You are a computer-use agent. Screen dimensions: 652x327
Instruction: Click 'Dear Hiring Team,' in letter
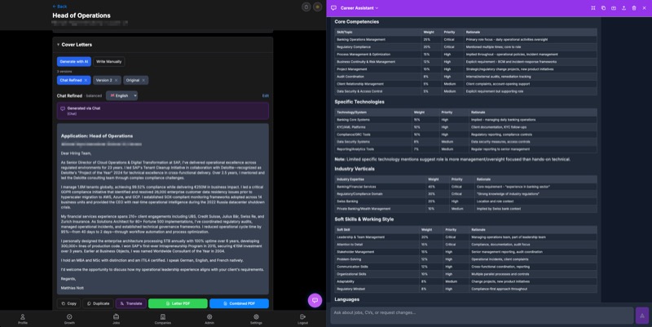[76, 153]
